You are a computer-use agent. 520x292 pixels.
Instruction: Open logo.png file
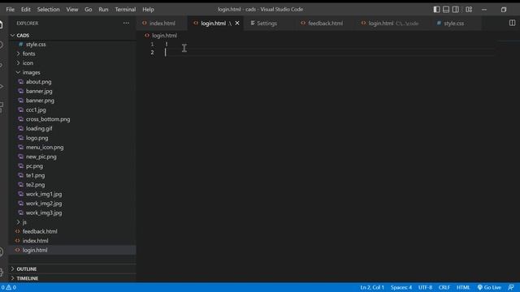click(x=37, y=138)
